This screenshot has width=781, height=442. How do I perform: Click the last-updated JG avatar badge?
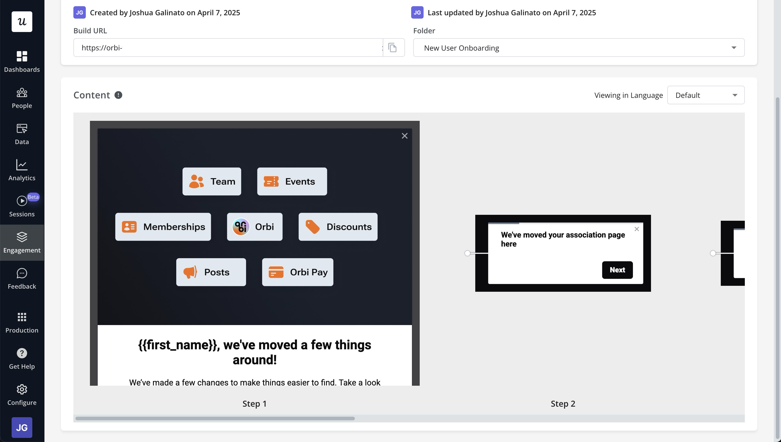(x=417, y=12)
